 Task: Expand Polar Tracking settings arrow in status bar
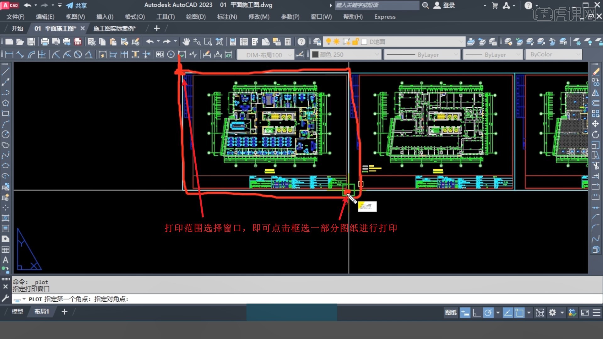click(x=498, y=313)
